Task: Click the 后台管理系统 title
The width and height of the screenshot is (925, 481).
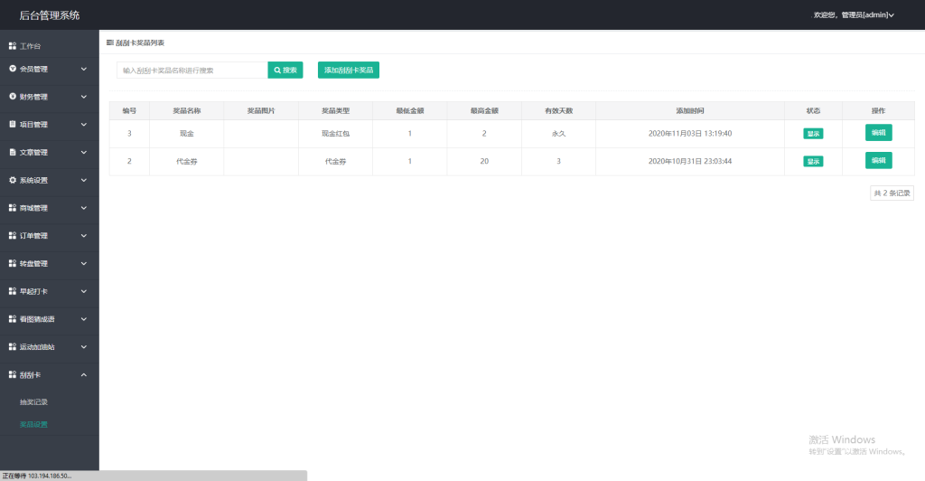Action: point(50,15)
